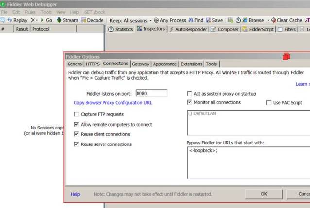310x208 pixels.
Task: Click the Learn more link
Action: point(303,84)
